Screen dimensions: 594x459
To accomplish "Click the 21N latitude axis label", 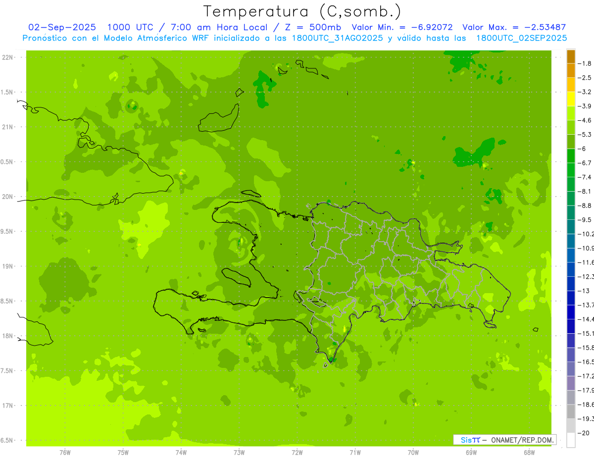I will coord(8,127).
